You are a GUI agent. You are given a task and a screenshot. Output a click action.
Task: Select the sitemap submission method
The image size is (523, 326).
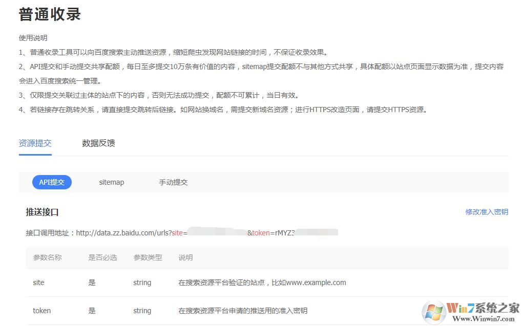pyautogui.click(x=111, y=182)
